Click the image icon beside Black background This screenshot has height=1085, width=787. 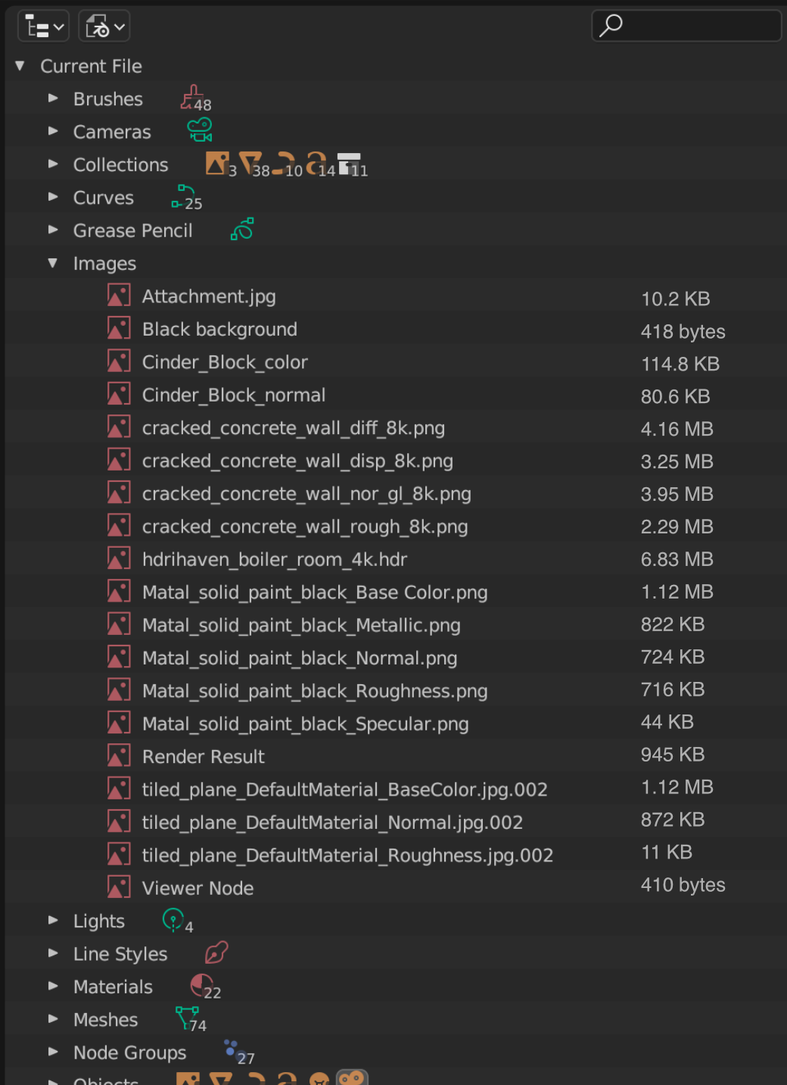(x=119, y=329)
